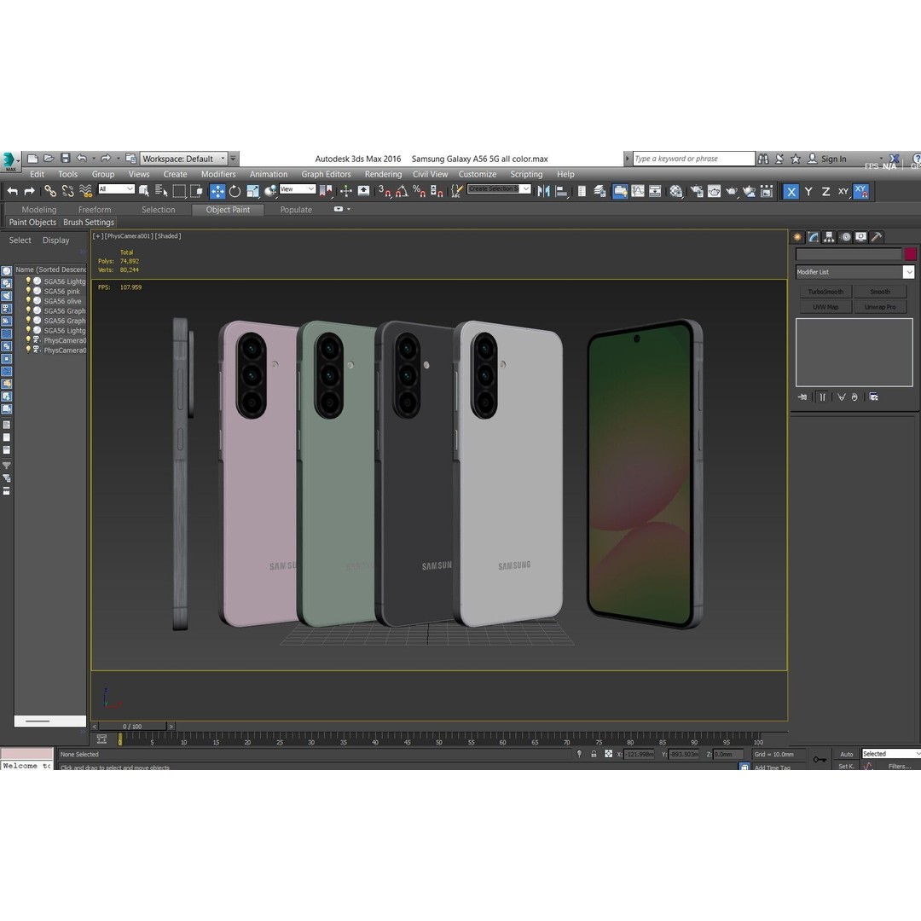Click the Select Object tool icon
The height and width of the screenshot is (921, 921).
pyautogui.click(x=144, y=191)
